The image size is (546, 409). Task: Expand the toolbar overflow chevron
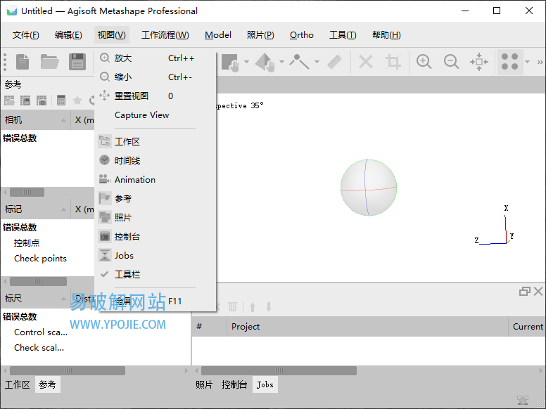pos(540,63)
